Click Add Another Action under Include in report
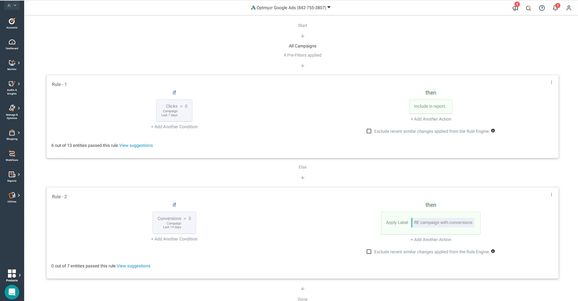This screenshot has width=578, height=301. pos(431,119)
